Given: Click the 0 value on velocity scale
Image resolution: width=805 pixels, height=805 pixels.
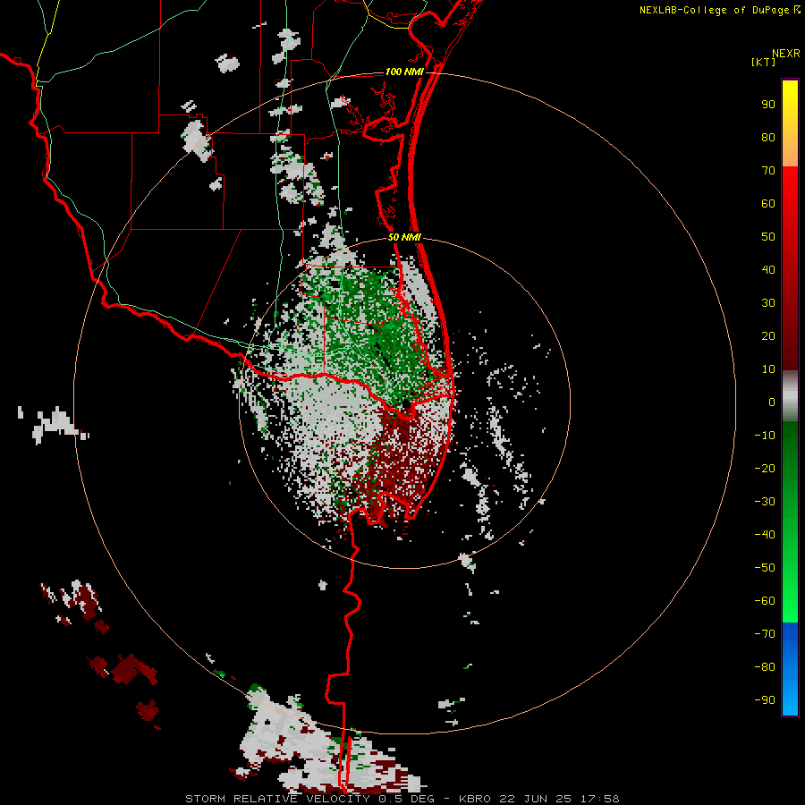Looking at the screenshot, I should (772, 402).
